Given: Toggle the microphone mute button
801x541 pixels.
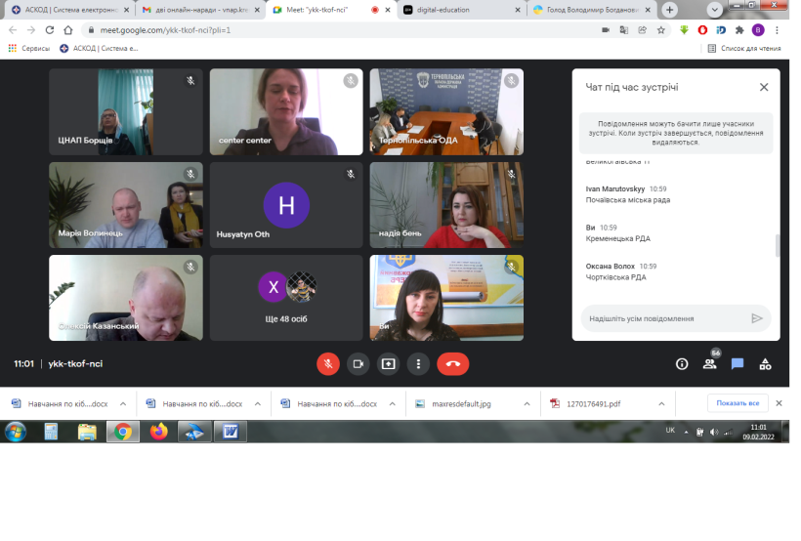Looking at the screenshot, I should (x=328, y=364).
